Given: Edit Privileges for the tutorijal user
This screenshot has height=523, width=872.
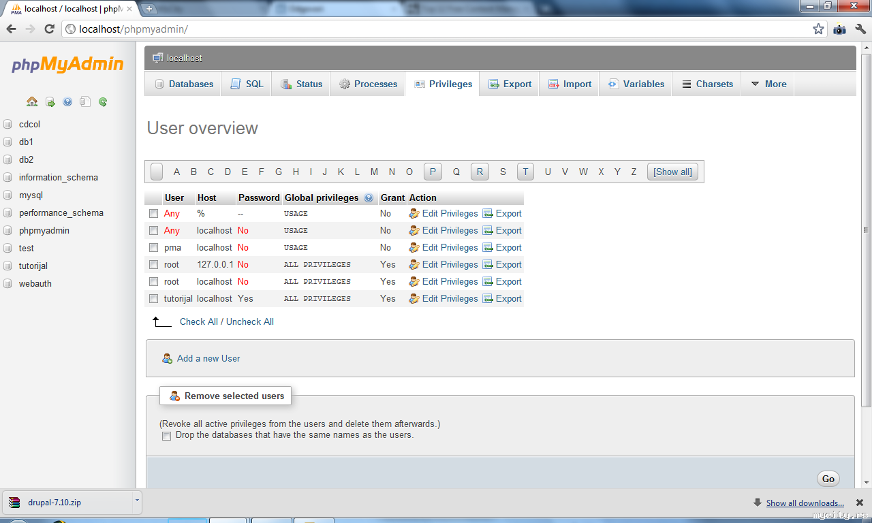Looking at the screenshot, I should click(x=443, y=299).
